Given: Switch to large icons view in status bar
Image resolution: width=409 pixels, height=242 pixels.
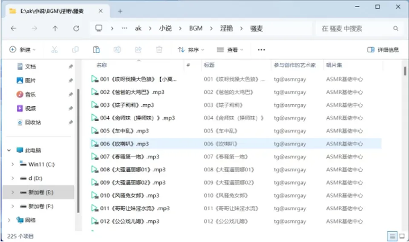Looking at the screenshot, I should (x=402, y=236).
